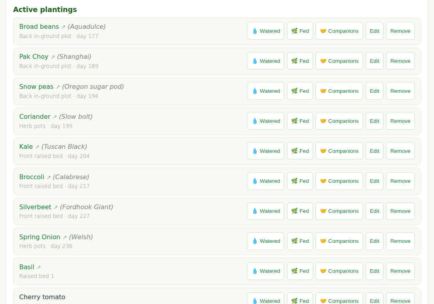This screenshot has height=304, width=434.
Task: Edit the Basil planting
Action: pos(374,271)
